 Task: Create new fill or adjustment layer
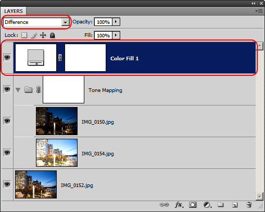pyautogui.click(x=207, y=205)
